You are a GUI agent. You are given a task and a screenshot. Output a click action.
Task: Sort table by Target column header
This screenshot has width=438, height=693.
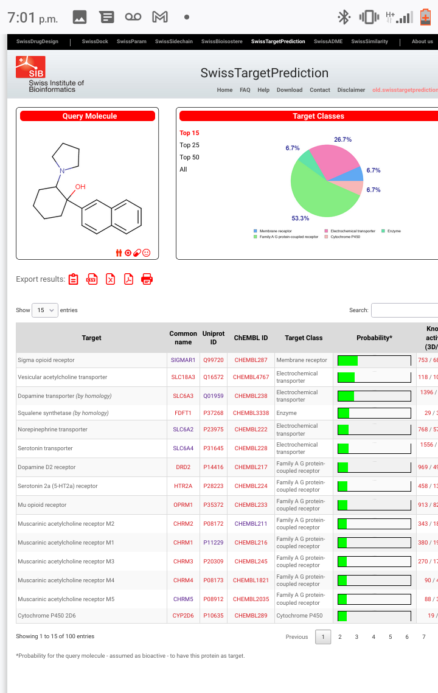[91, 338]
